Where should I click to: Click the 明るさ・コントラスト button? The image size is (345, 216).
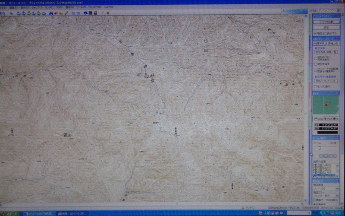326,81
